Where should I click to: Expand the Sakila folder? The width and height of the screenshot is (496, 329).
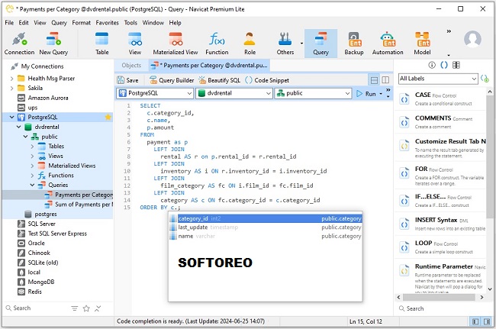(x=11, y=88)
